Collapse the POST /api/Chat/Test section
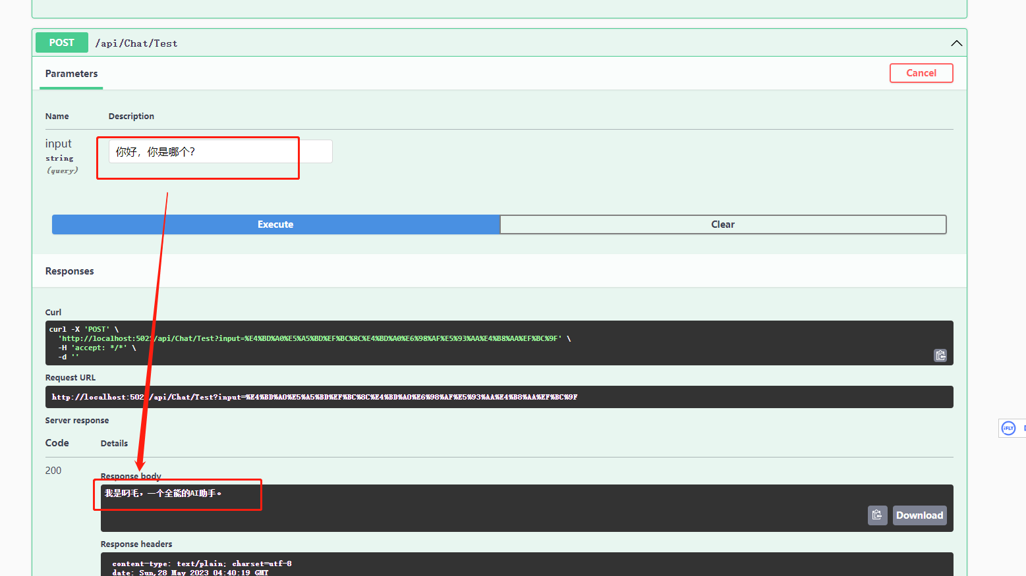The height and width of the screenshot is (576, 1026). 956,43
